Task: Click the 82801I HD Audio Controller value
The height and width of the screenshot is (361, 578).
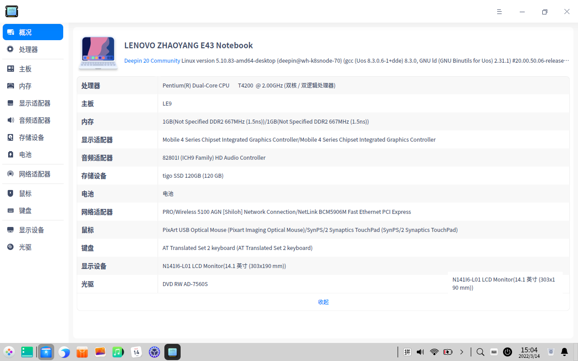Action: pyautogui.click(x=214, y=157)
